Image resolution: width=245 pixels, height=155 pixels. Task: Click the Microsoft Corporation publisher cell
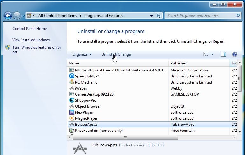[x=189, y=70]
